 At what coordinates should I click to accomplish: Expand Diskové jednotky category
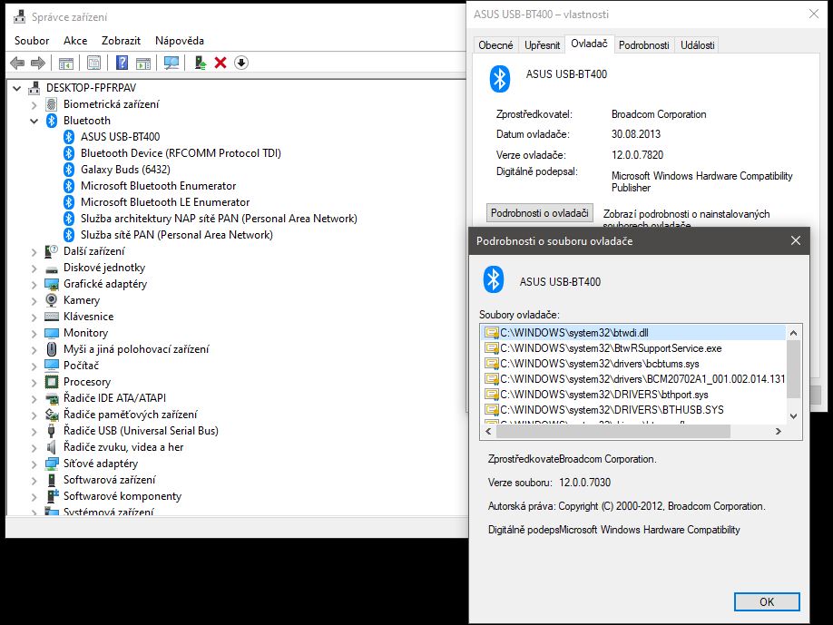[x=34, y=269]
